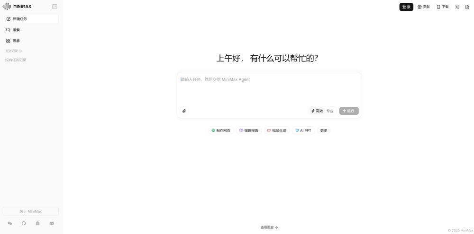Choose the 制作网页 suggestion chip
This screenshot has width=474, height=234.
(x=221, y=130)
